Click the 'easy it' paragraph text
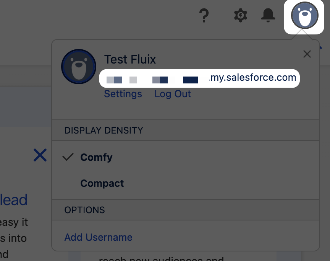This screenshot has height=261, width=330. coord(14,222)
